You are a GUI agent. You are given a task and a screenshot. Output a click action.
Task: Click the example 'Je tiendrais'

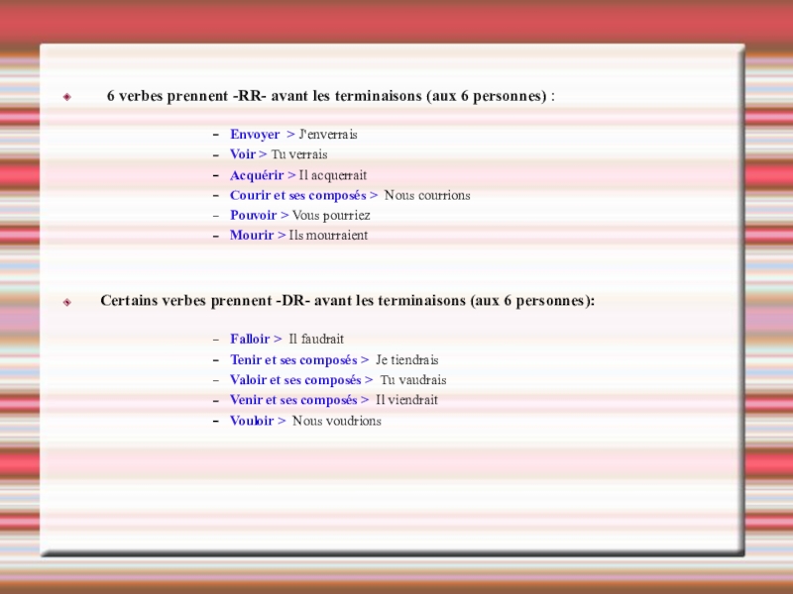[x=407, y=359]
